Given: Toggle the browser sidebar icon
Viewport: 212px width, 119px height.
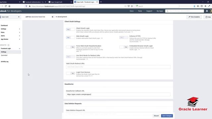Looking at the screenshot, I should 202,6.
